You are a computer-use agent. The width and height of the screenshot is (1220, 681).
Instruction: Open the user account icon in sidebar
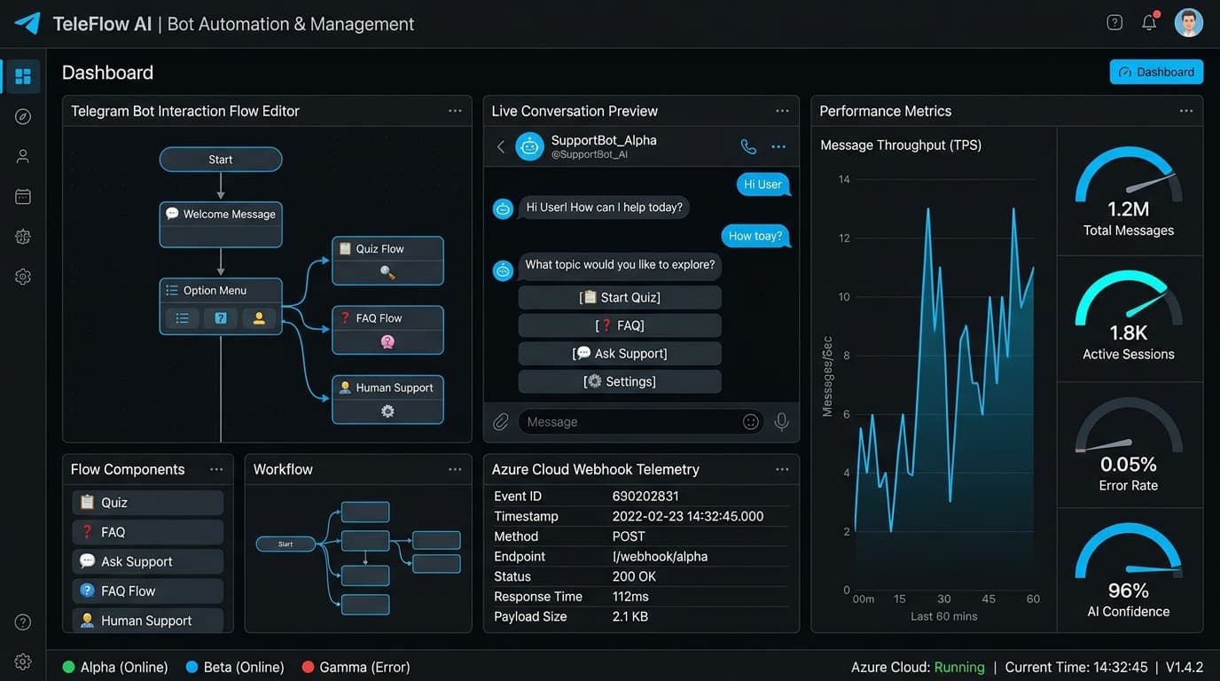[x=23, y=157]
